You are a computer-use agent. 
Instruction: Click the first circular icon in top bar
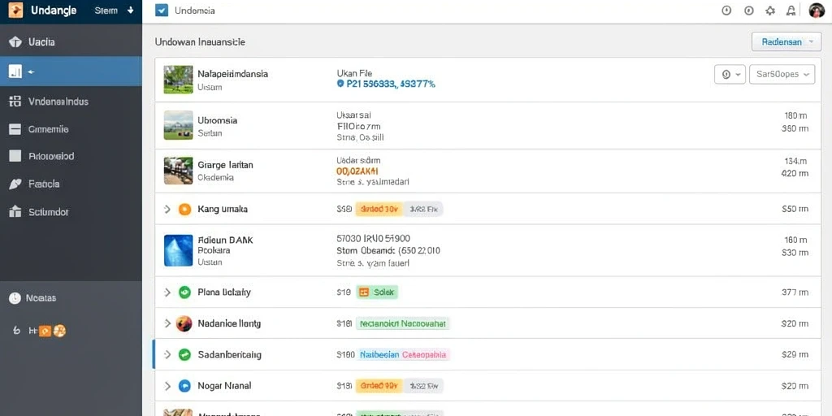727,11
